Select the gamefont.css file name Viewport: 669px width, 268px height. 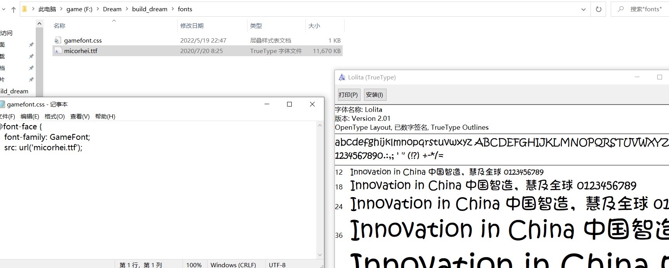[x=83, y=40]
